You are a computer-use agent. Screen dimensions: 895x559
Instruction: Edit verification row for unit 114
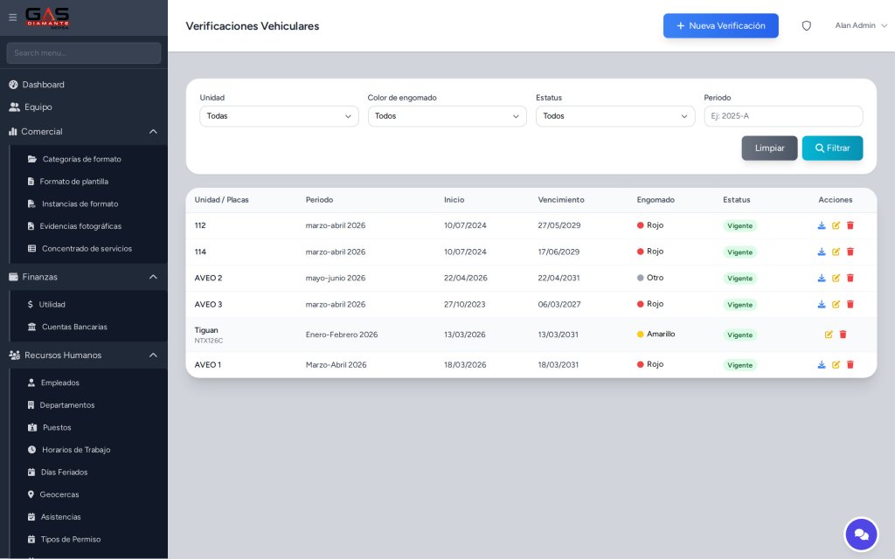pyautogui.click(x=836, y=252)
